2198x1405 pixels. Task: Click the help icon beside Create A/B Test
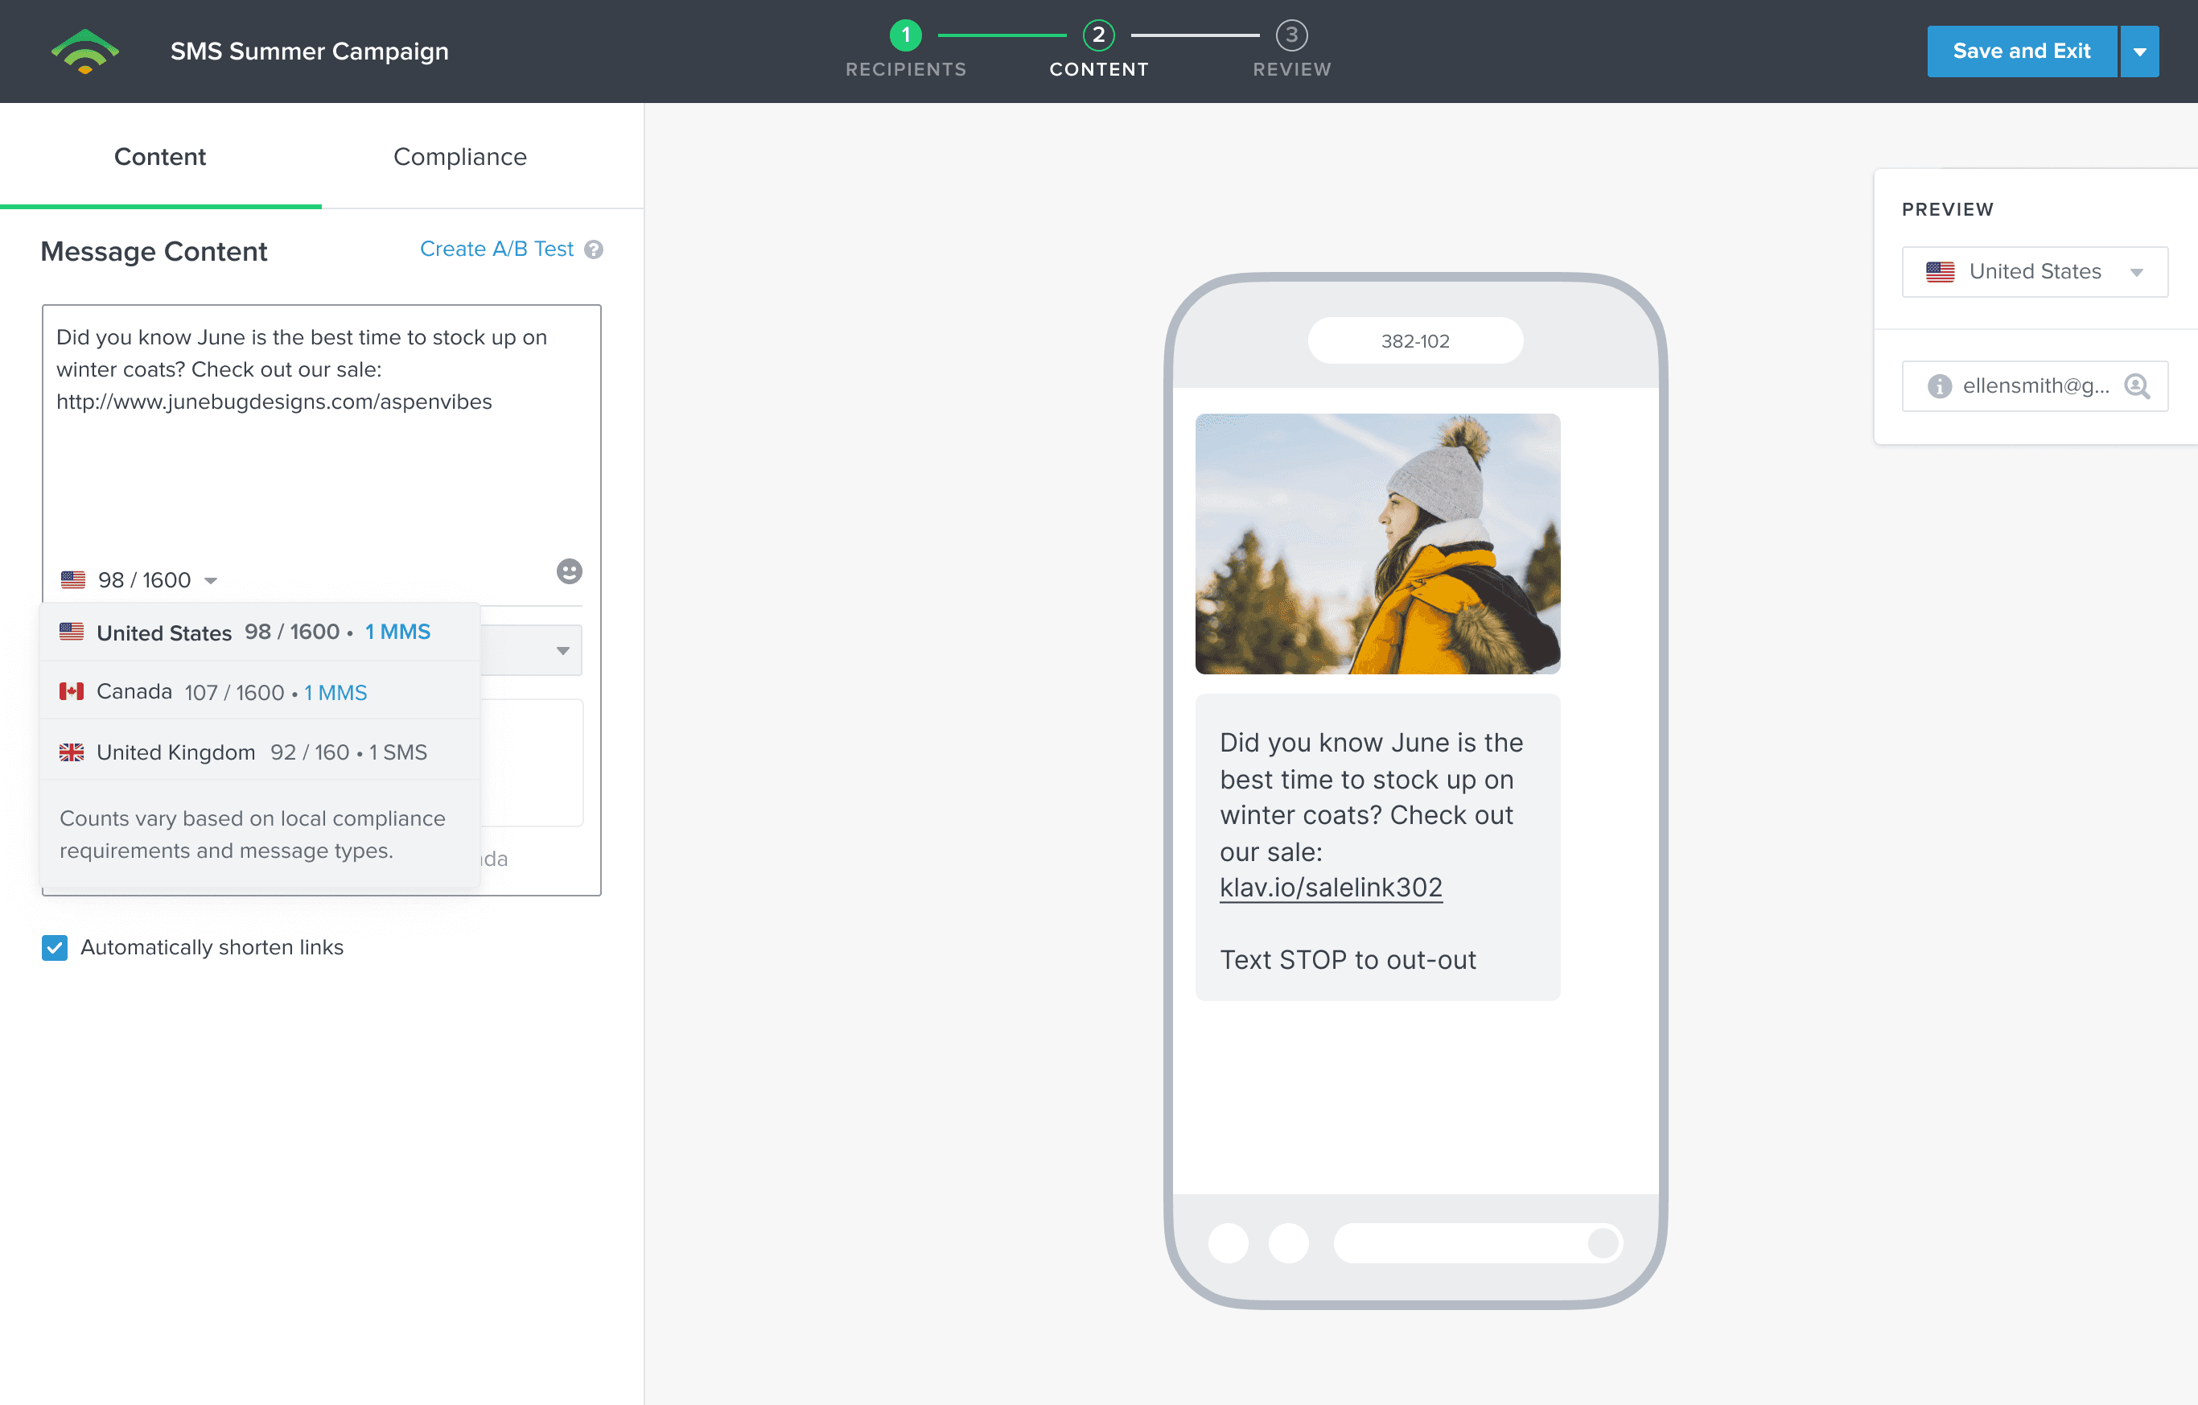click(x=595, y=249)
